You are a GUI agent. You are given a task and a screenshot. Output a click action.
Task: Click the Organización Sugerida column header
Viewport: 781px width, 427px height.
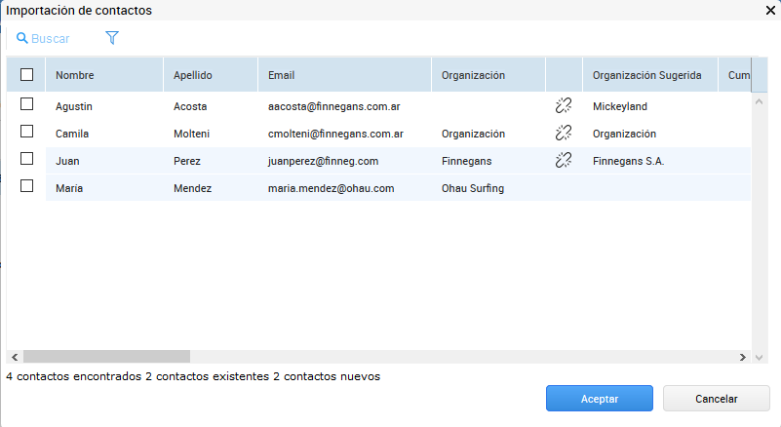647,75
